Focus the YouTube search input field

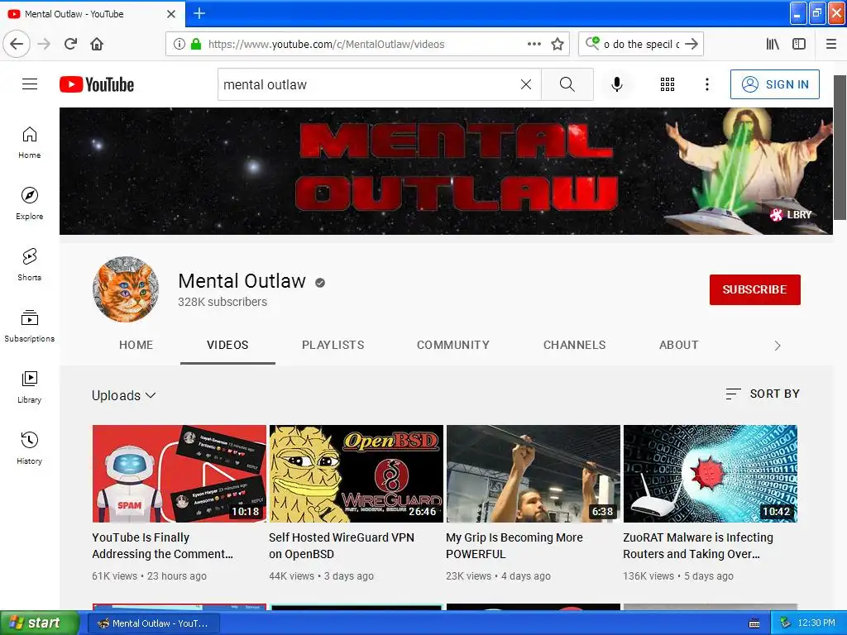coord(367,84)
